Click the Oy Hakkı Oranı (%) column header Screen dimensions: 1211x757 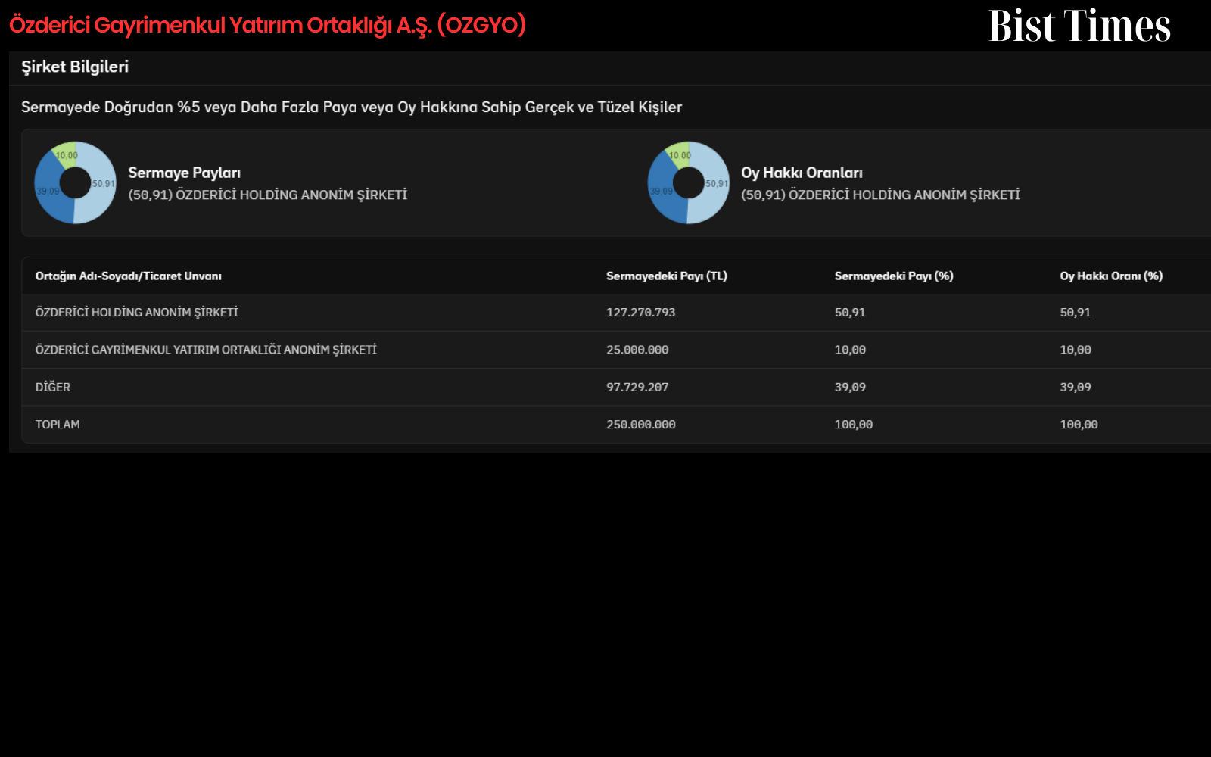pyautogui.click(x=1111, y=276)
